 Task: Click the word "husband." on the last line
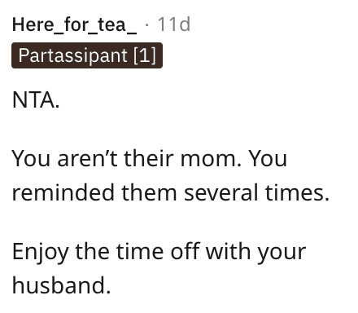(x=62, y=285)
